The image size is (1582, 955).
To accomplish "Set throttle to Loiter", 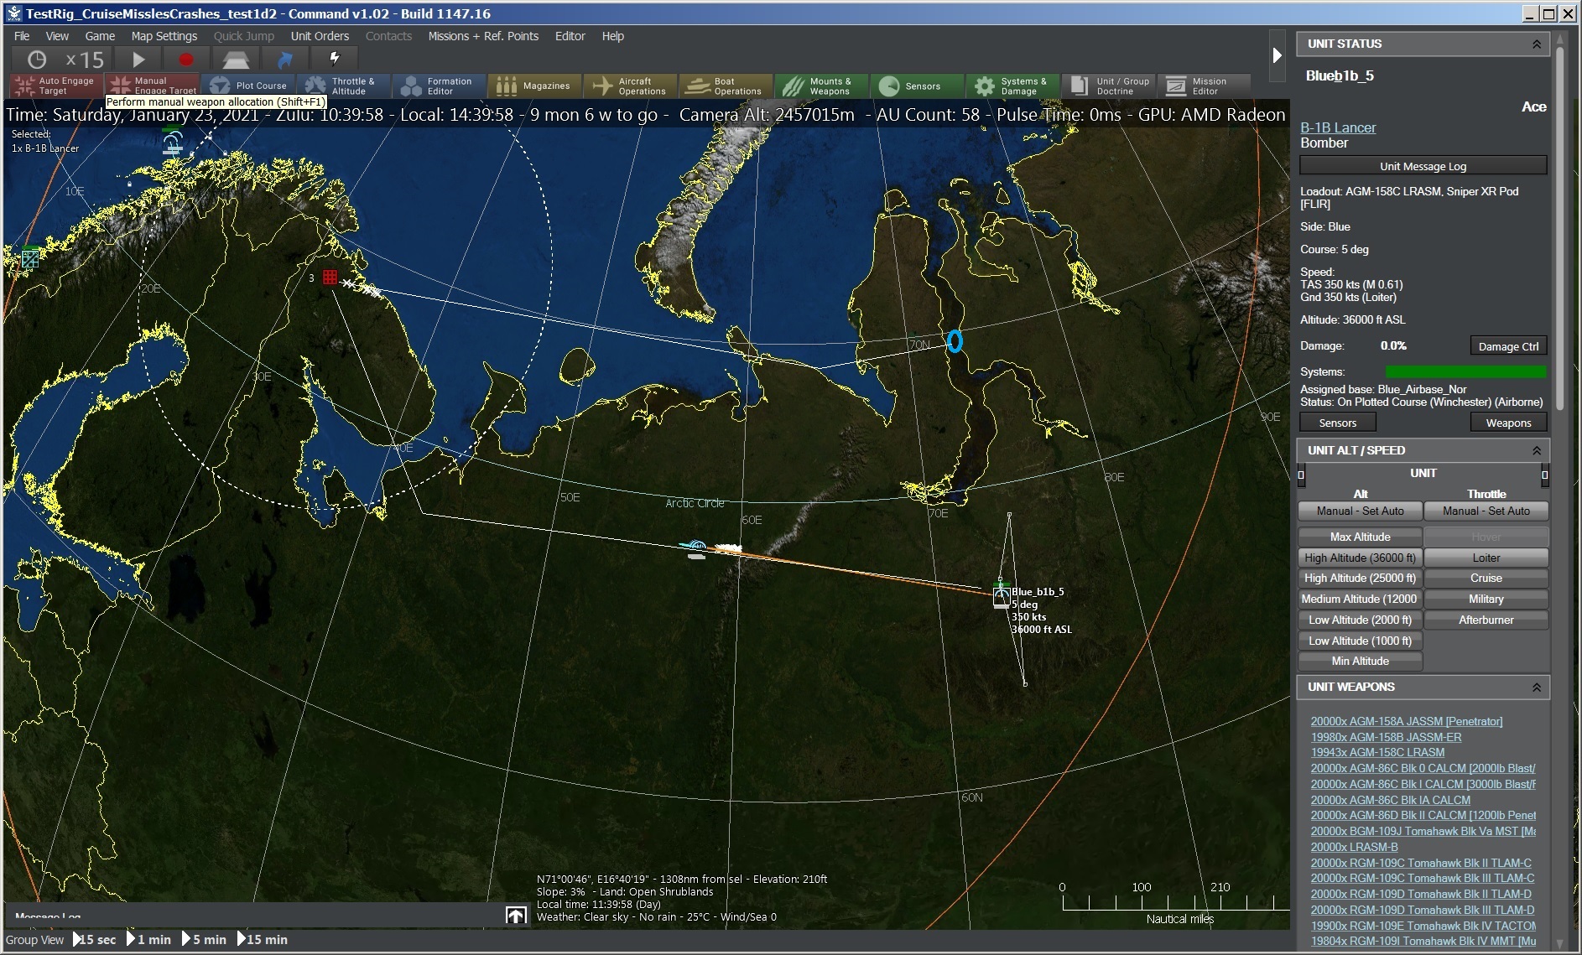I will (x=1486, y=558).
